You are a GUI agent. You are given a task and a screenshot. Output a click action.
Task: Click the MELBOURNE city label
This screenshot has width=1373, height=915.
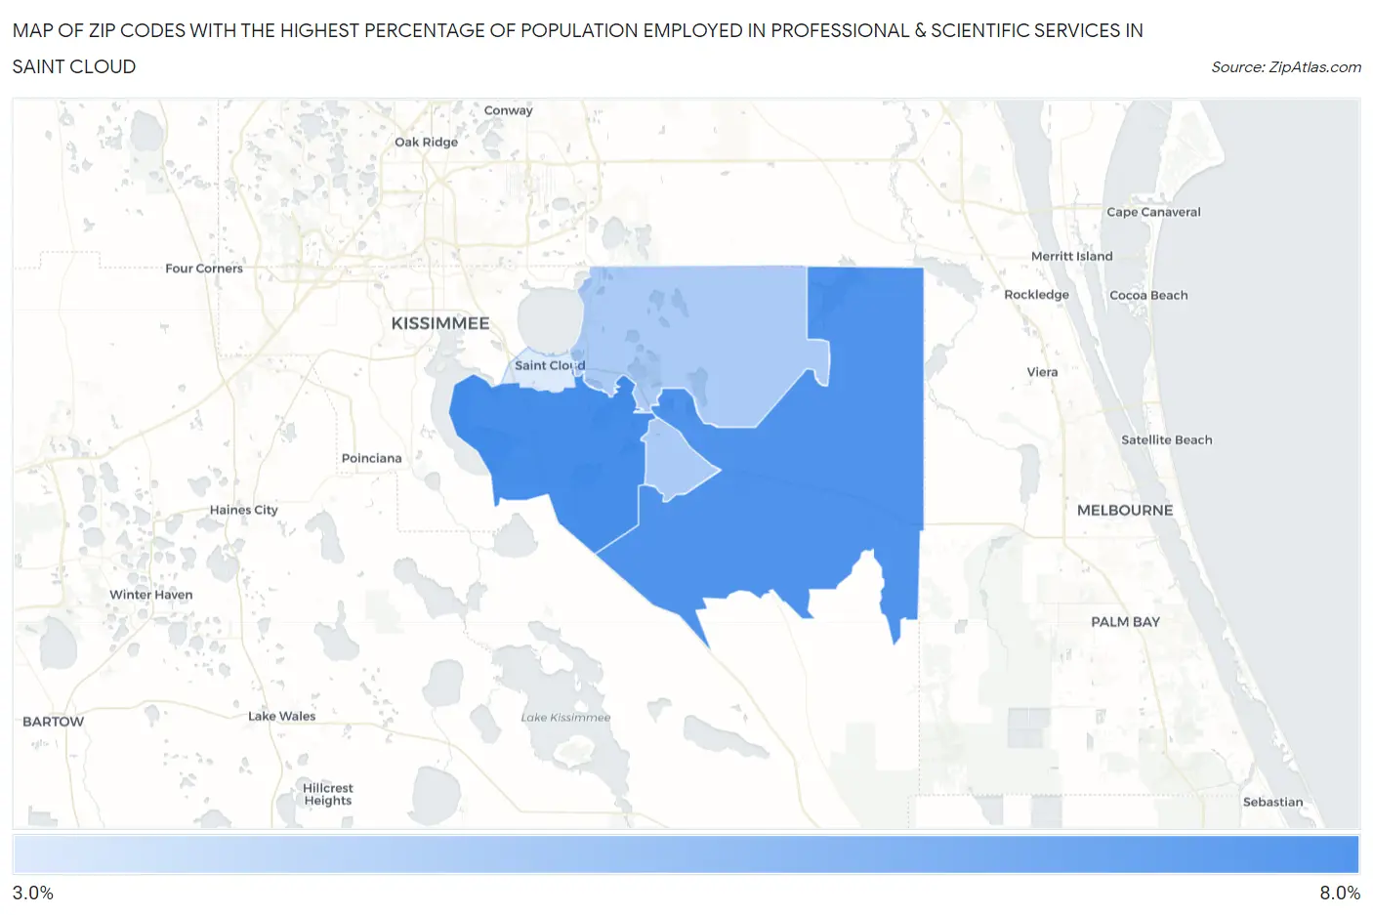[x=1125, y=510]
